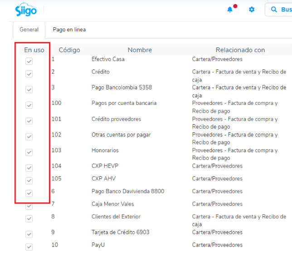Open the Pago en linea tab
The image size is (292, 258).
click(x=69, y=30)
